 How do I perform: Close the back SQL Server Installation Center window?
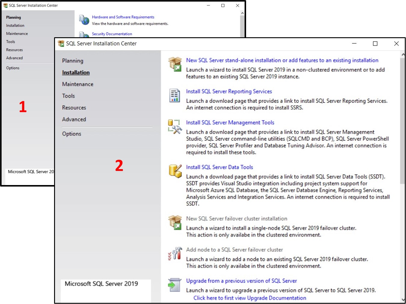coord(237,5)
